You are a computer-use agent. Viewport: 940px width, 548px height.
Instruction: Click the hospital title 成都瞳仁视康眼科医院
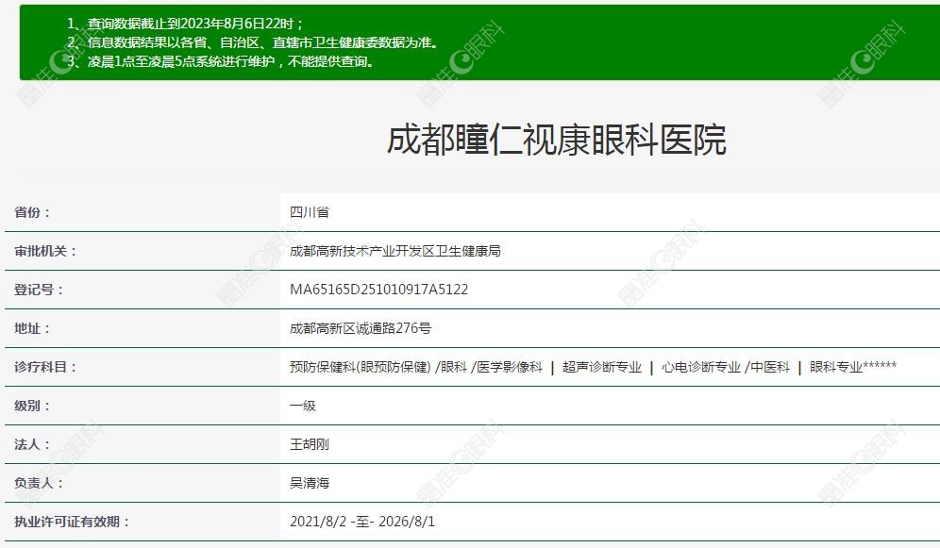(556, 141)
